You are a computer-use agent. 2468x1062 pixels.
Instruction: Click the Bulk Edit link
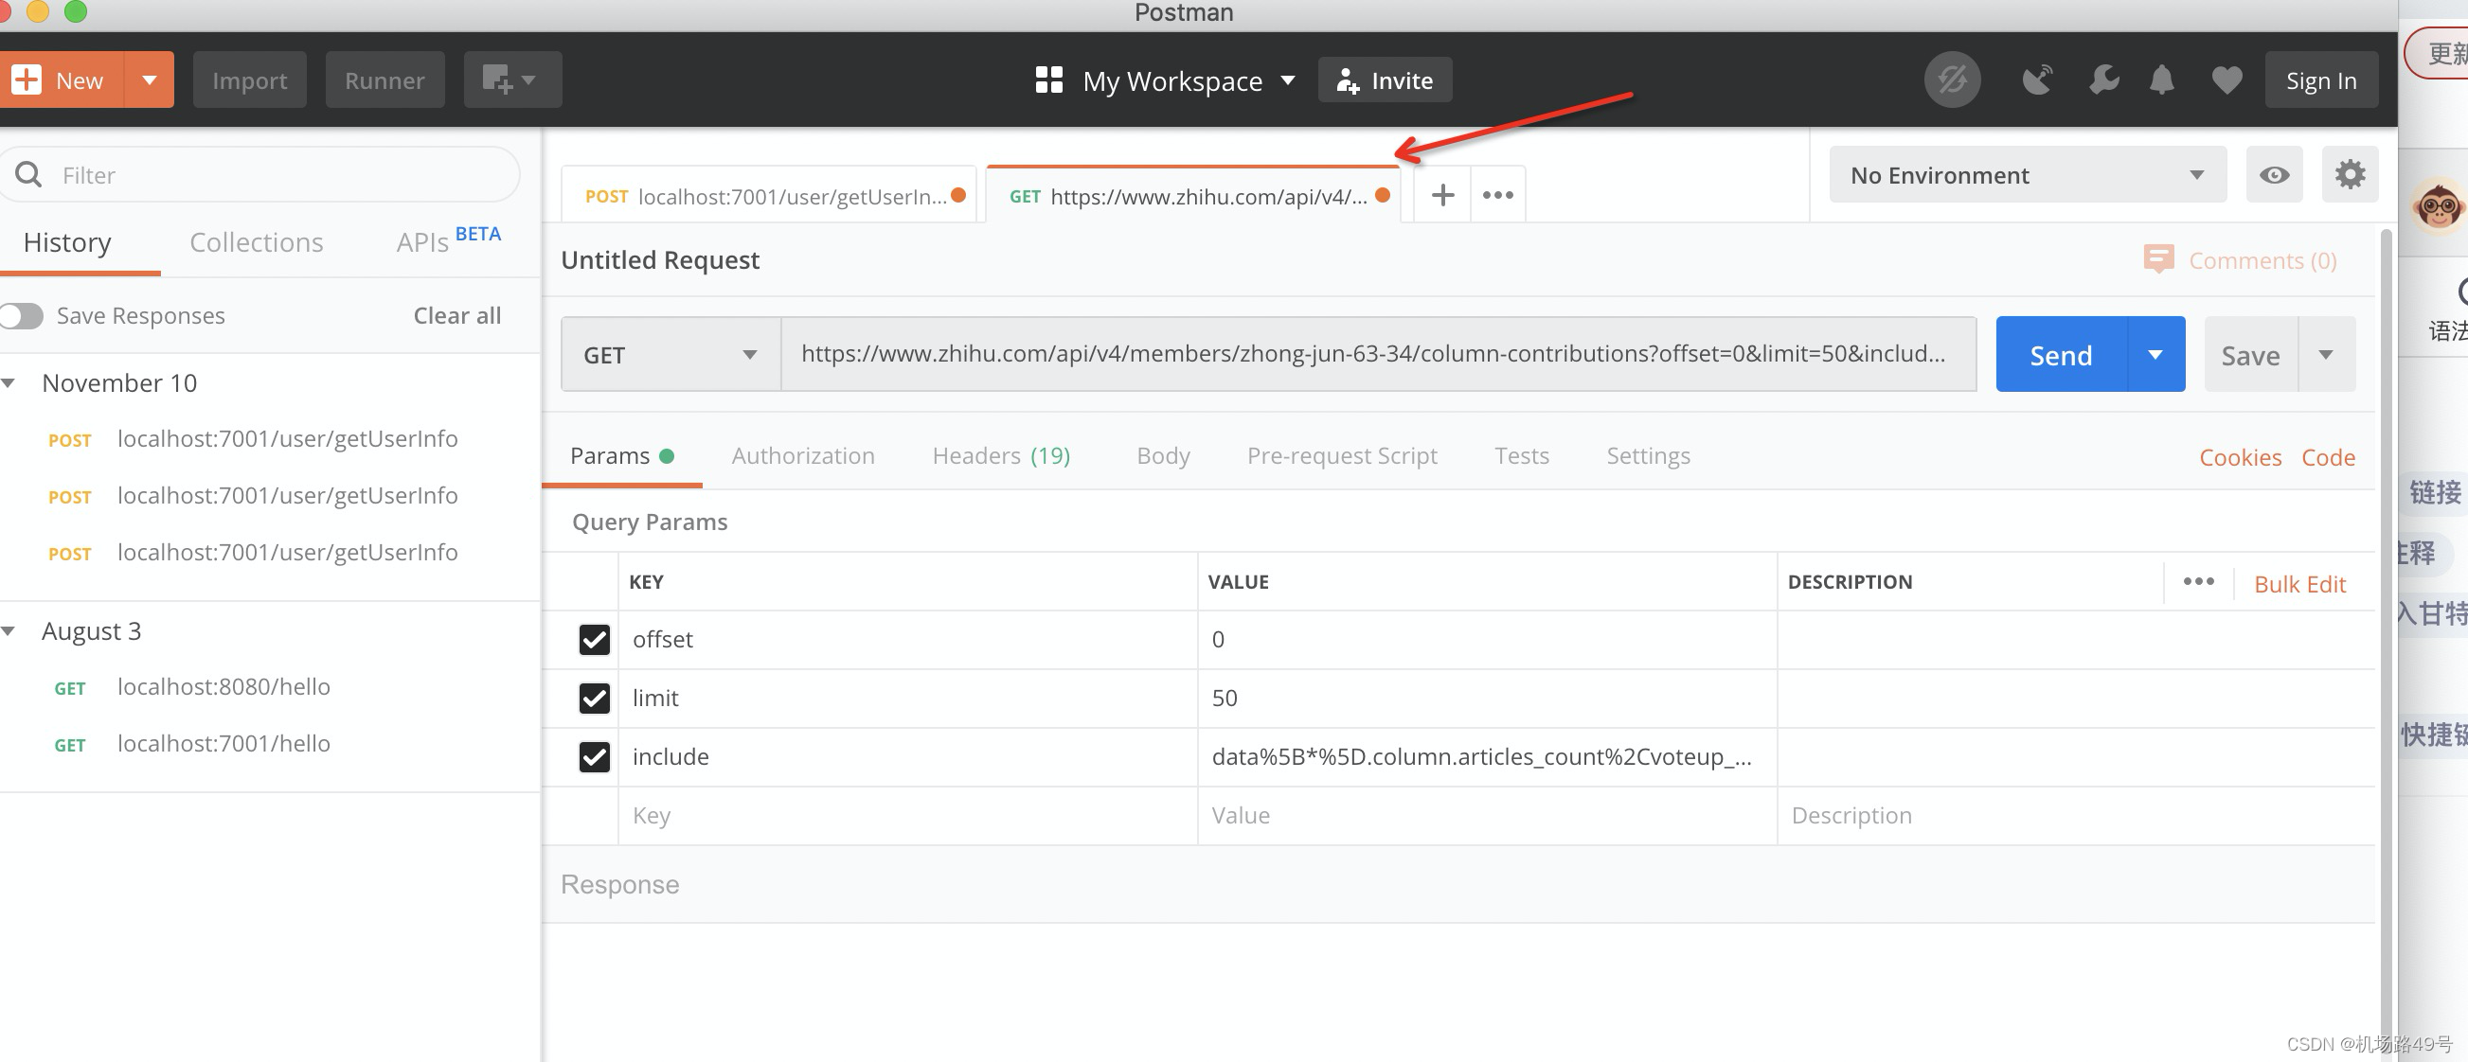2299,583
